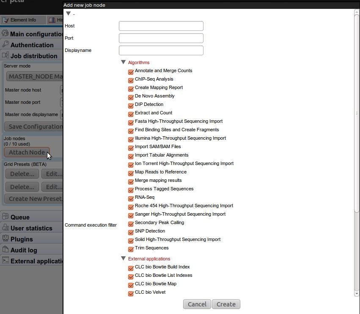The width and height of the screenshot is (360, 314).
Task: Click the scrollbar down arrow
Action: [357, 293]
